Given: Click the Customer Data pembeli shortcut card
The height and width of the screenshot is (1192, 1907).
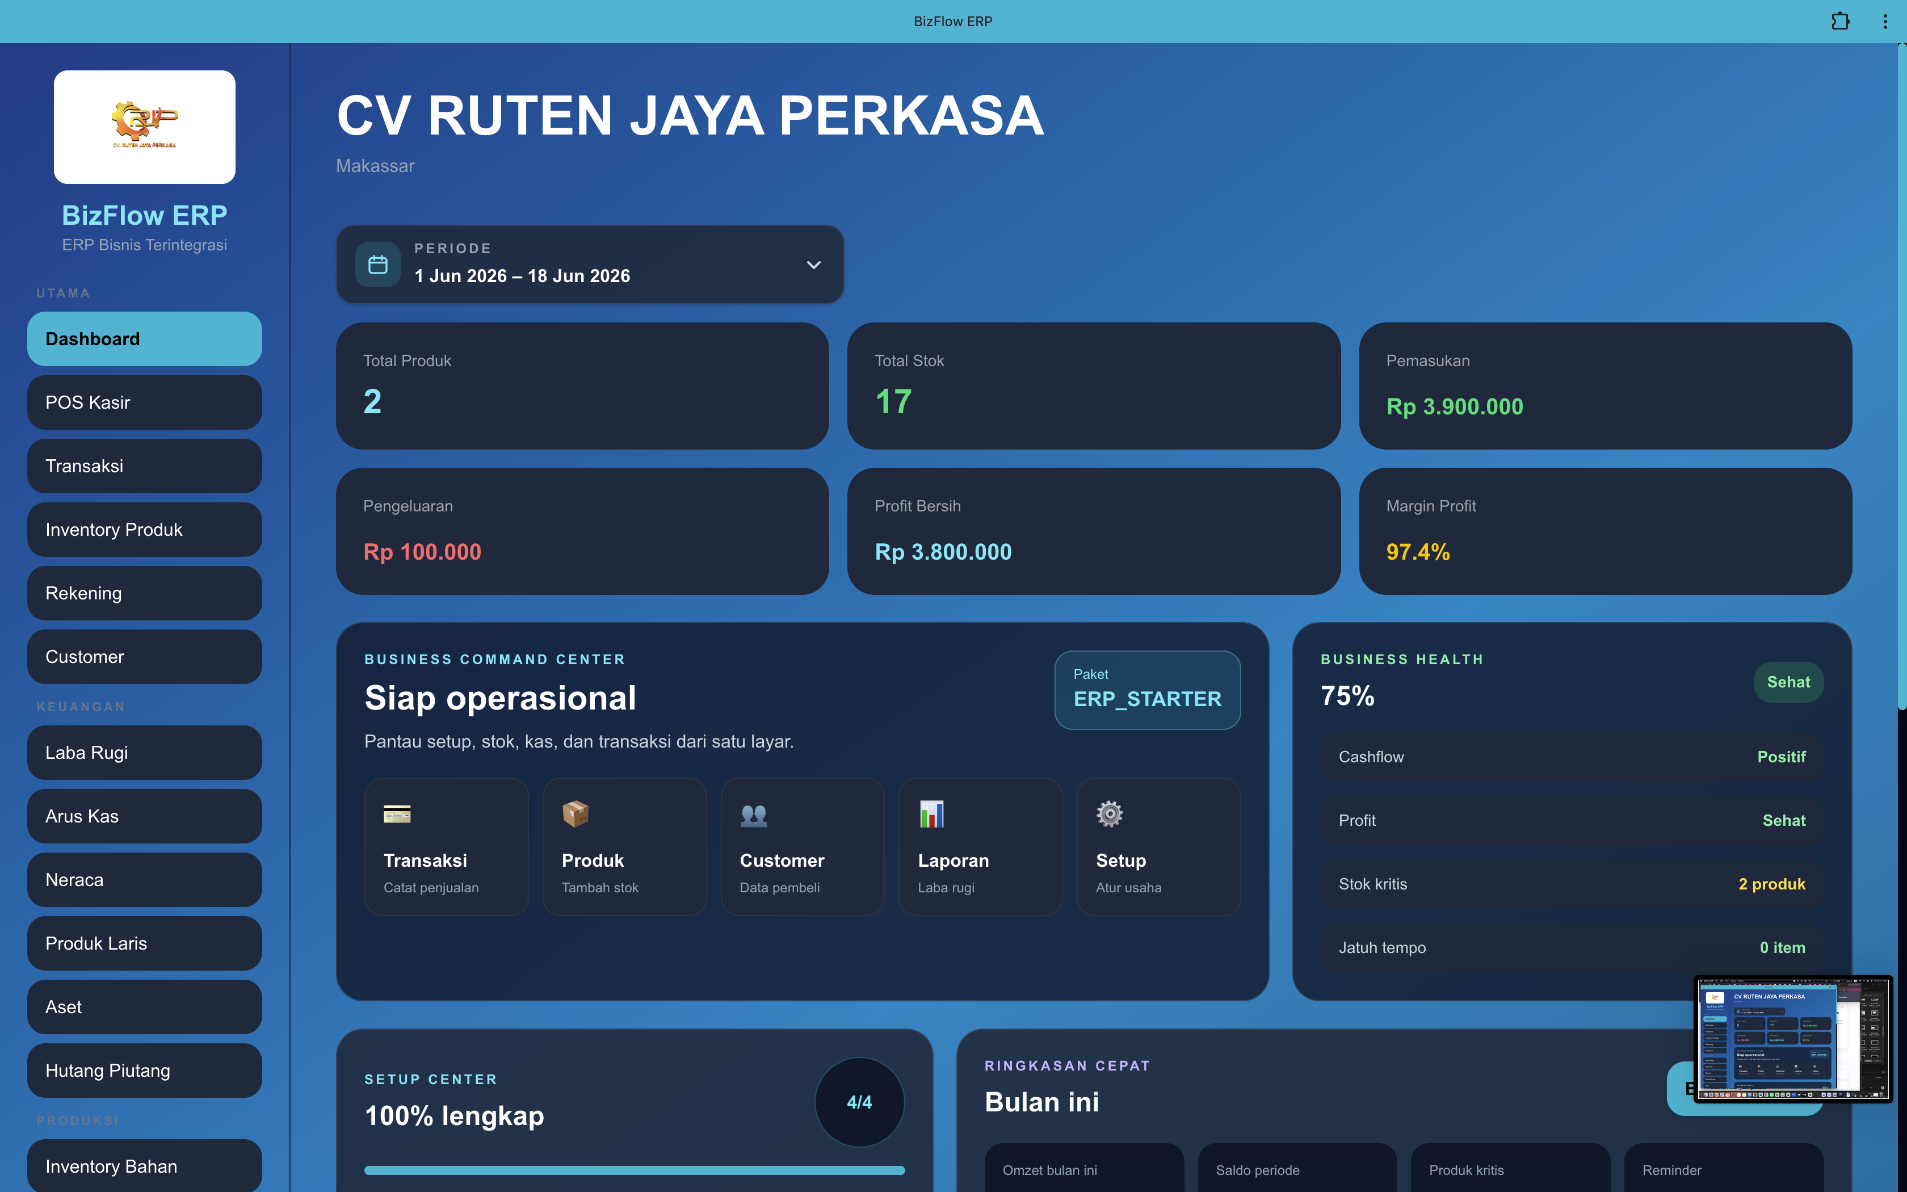Looking at the screenshot, I should 802,847.
